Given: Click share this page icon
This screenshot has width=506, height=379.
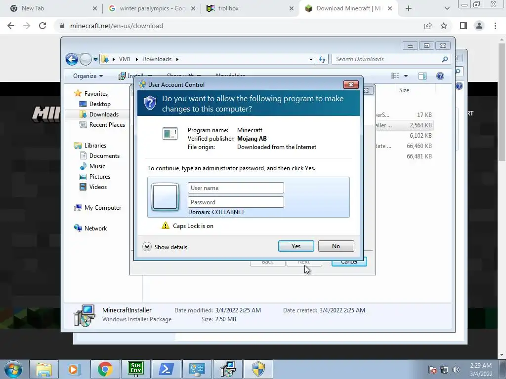Looking at the screenshot, I should click(428, 26).
